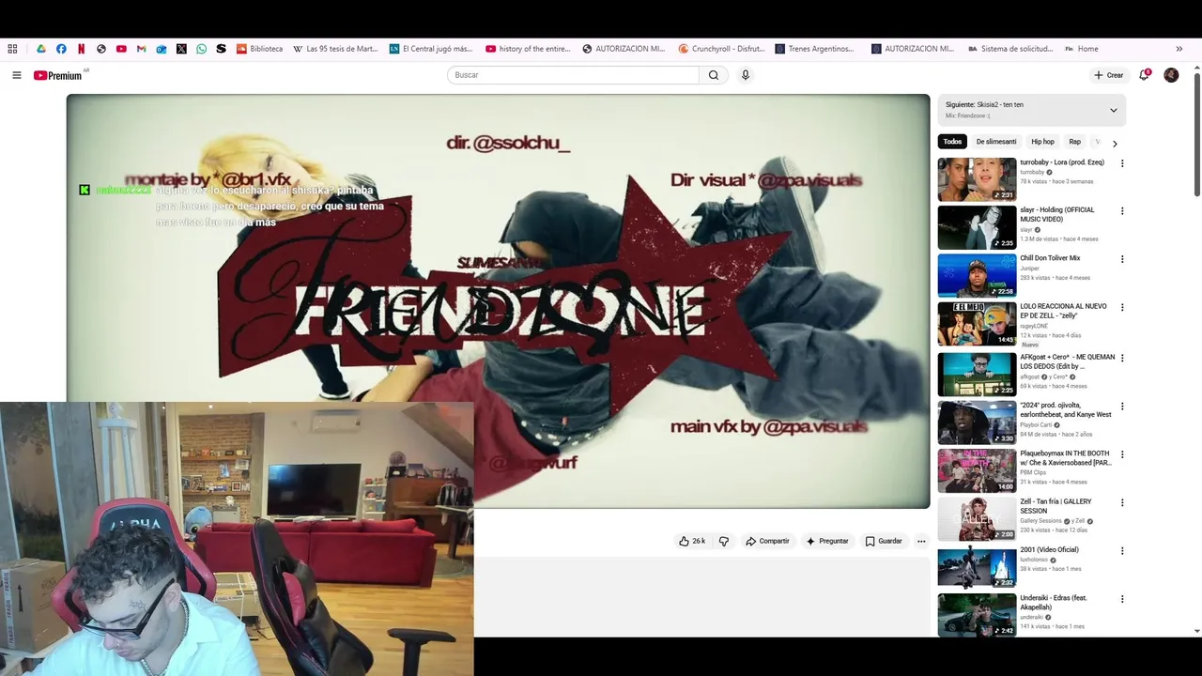The height and width of the screenshot is (676, 1202).
Task: Open slayr - Holding thumbnail
Action: pos(977,227)
